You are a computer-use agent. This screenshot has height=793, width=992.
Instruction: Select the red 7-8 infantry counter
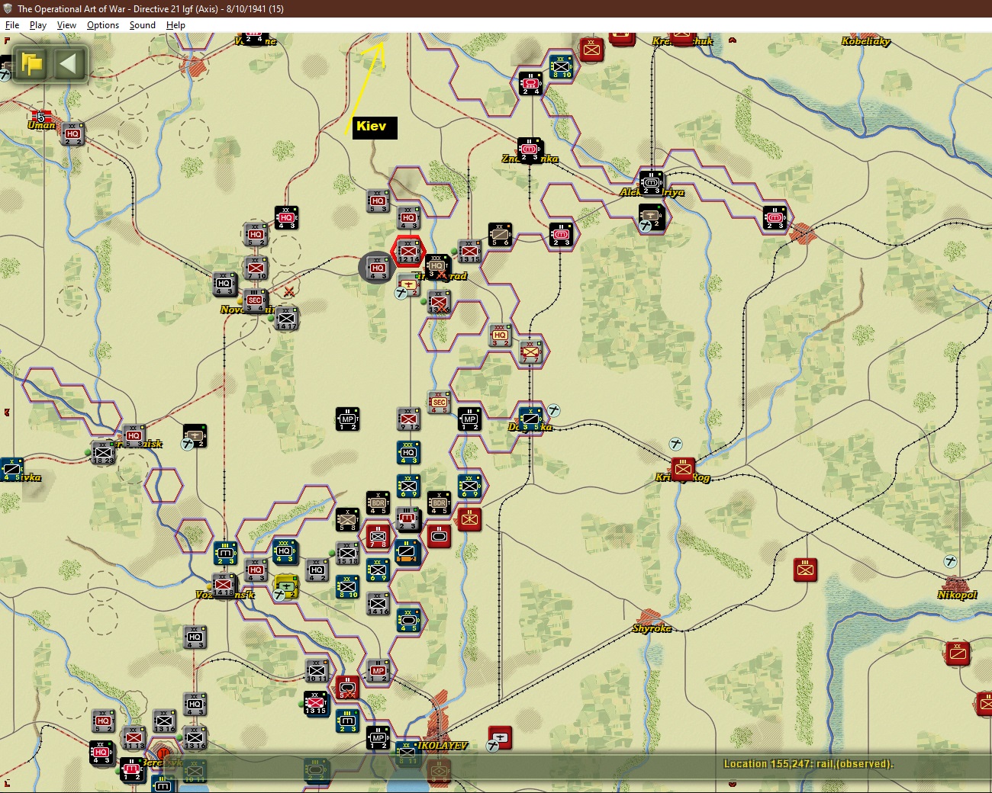(x=378, y=537)
